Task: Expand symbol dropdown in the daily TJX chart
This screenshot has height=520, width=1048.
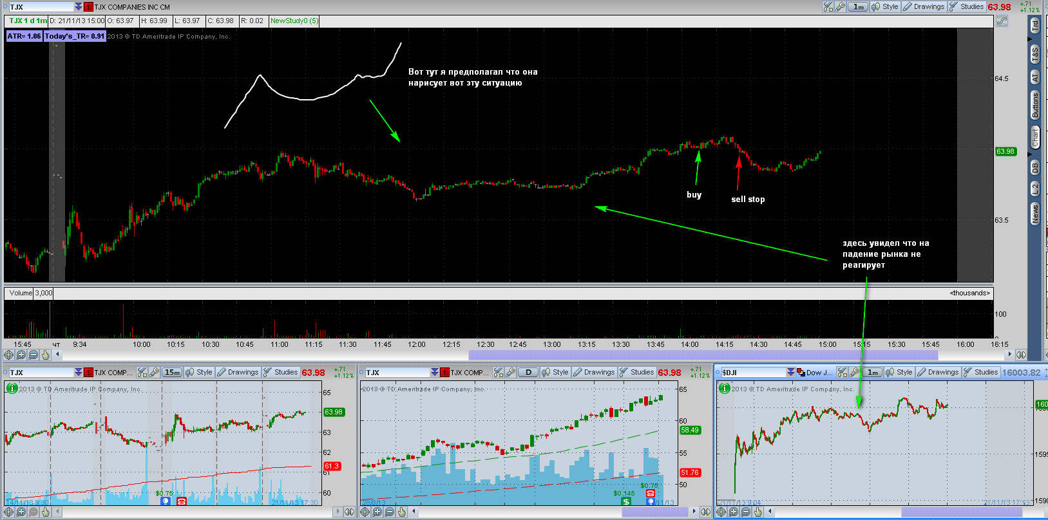Action: (435, 373)
